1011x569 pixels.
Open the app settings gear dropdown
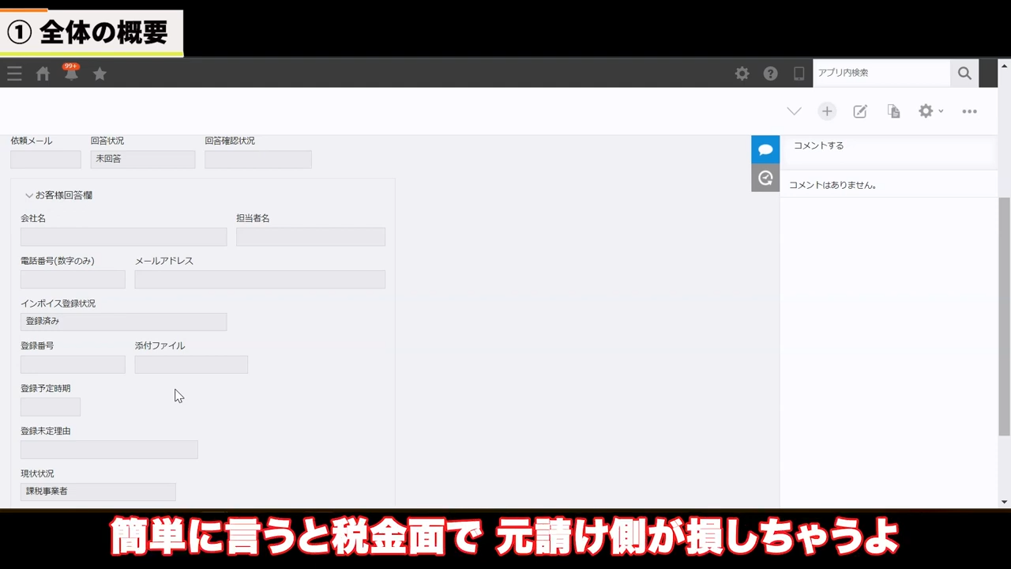coord(930,111)
